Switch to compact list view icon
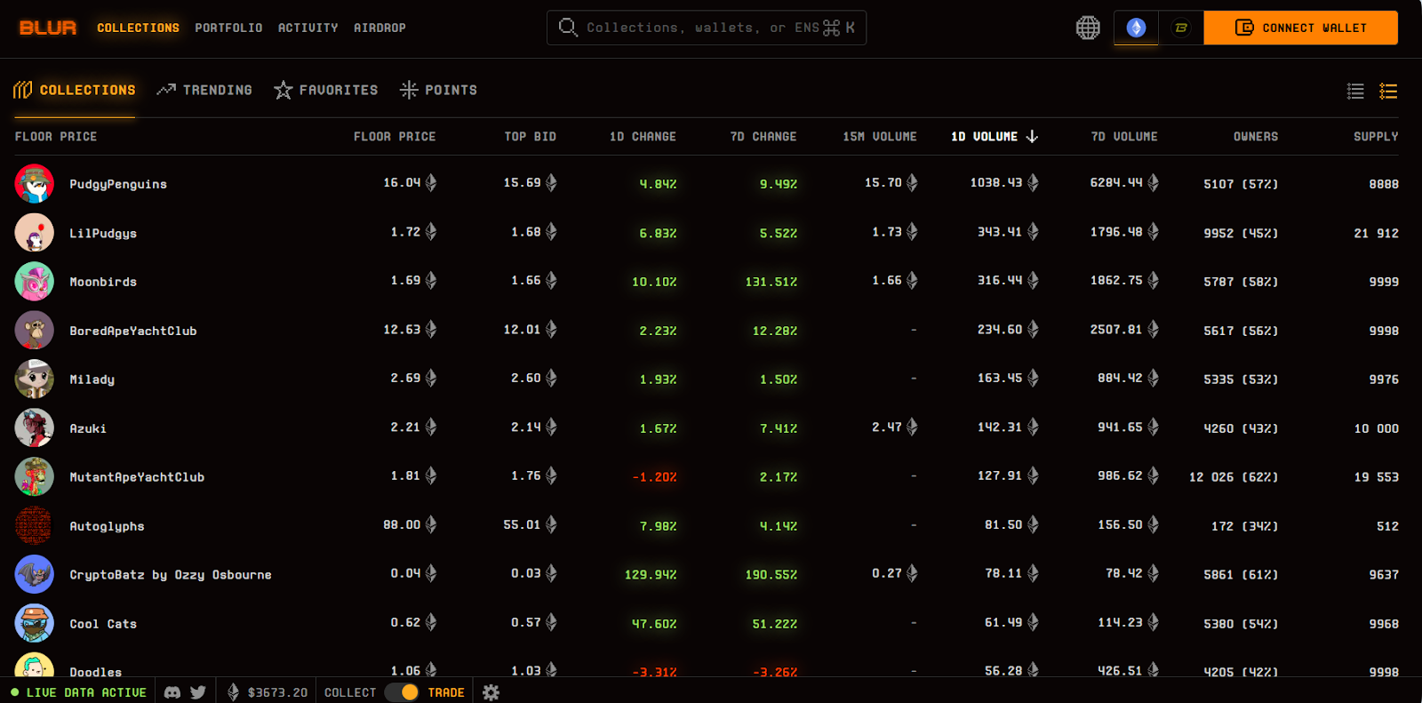 (x=1355, y=91)
